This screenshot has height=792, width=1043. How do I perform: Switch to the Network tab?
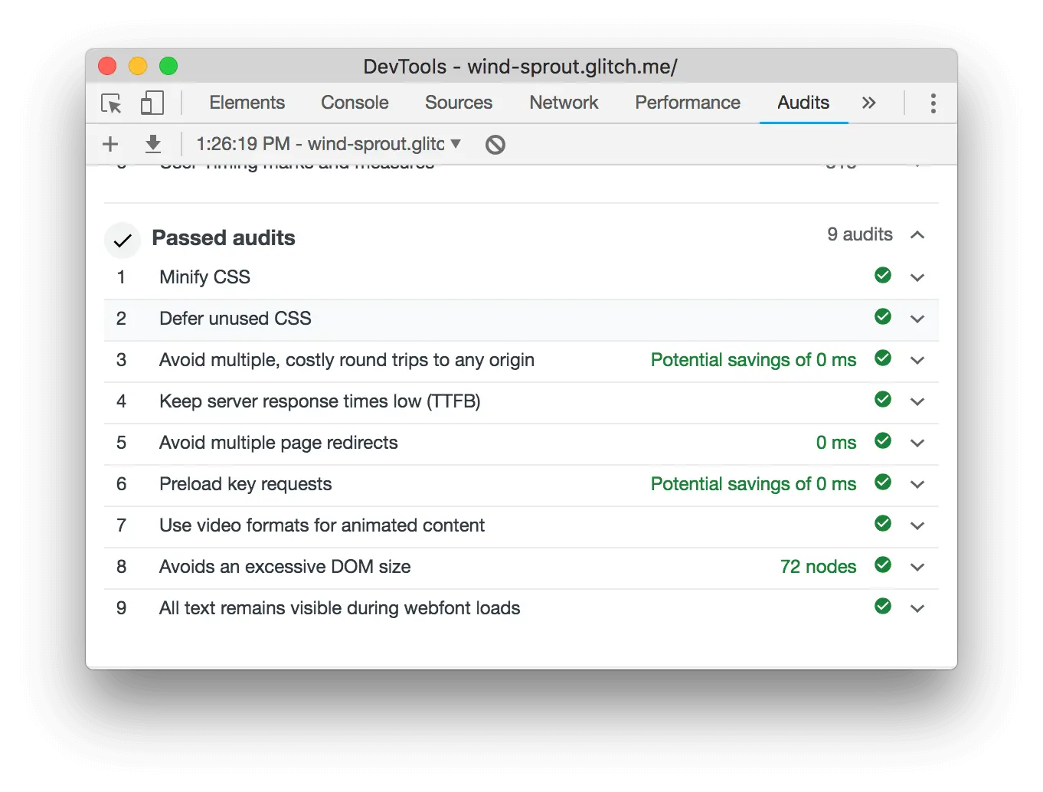564,103
